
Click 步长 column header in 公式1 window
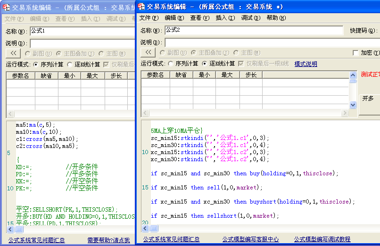[x=116, y=76]
